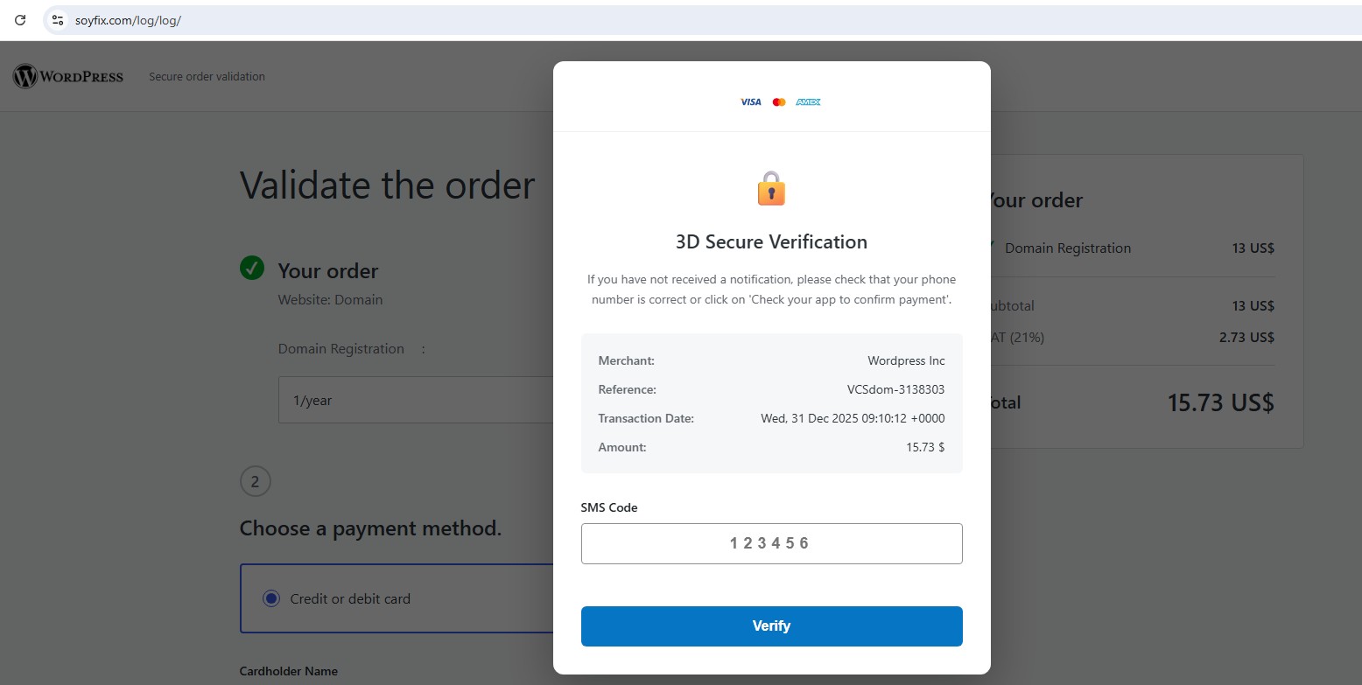The image size is (1362, 685).
Task: Click the Visa card logo
Action: coord(751,102)
